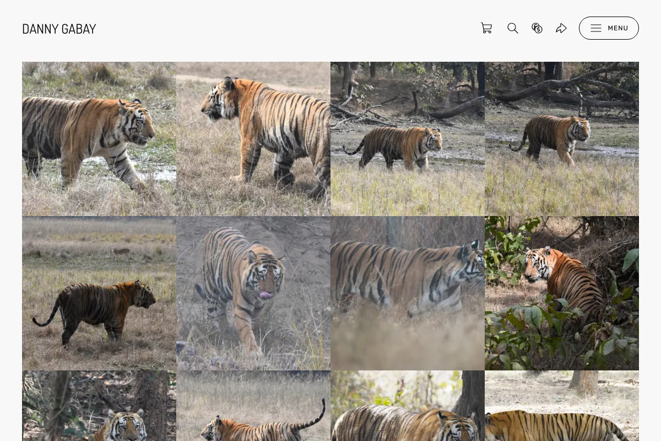Open the shopping cart icon

(x=486, y=28)
